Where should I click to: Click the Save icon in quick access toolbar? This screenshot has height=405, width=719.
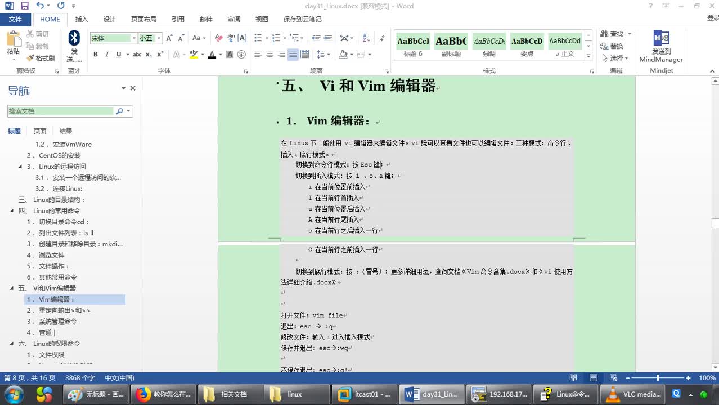[25, 6]
